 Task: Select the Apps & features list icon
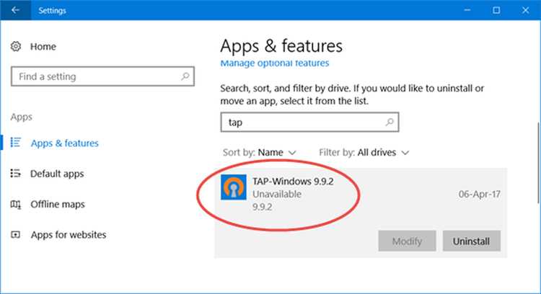[x=16, y=143]
